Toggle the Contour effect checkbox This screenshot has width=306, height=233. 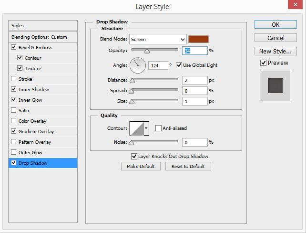click(20, 58)
